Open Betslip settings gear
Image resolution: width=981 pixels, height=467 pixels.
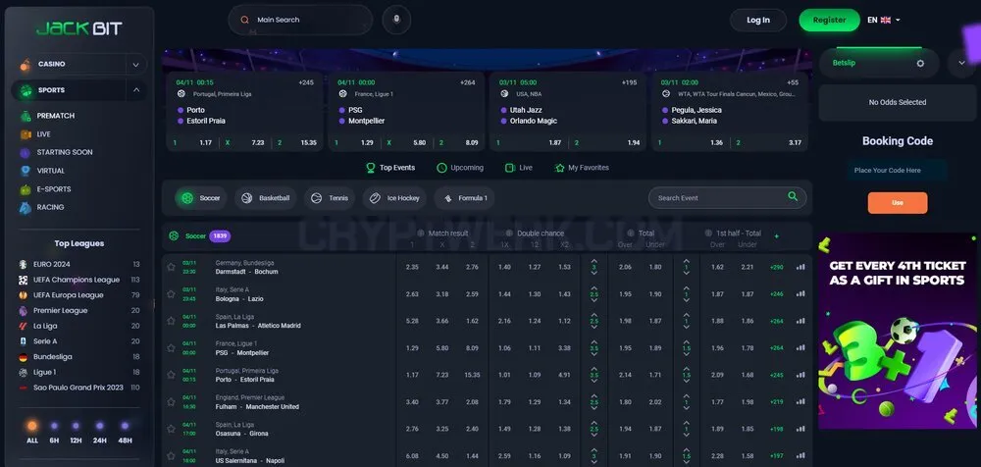pos(920,63)
